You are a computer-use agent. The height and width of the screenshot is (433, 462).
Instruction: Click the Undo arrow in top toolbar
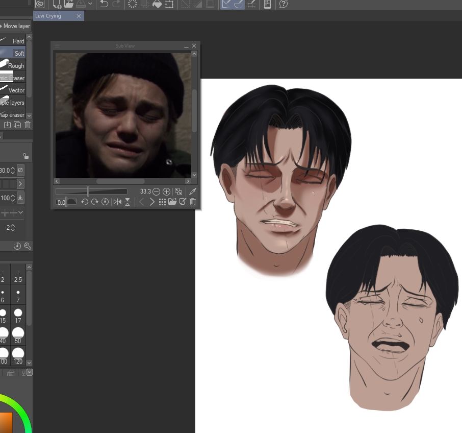click(104, 4)
